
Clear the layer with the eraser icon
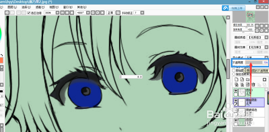coord(247,85)
